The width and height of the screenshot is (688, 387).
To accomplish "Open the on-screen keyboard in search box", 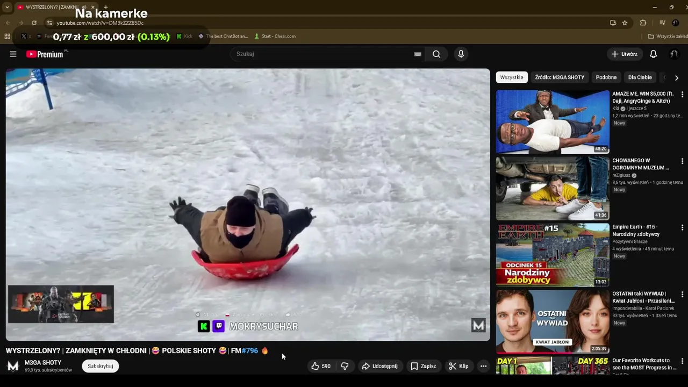I will pyautogui.click(x=418, y=54).
